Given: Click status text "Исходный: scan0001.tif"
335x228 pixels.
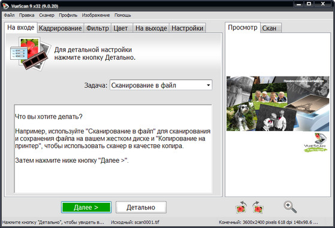Looking at the screenshot, I should 135,222.
